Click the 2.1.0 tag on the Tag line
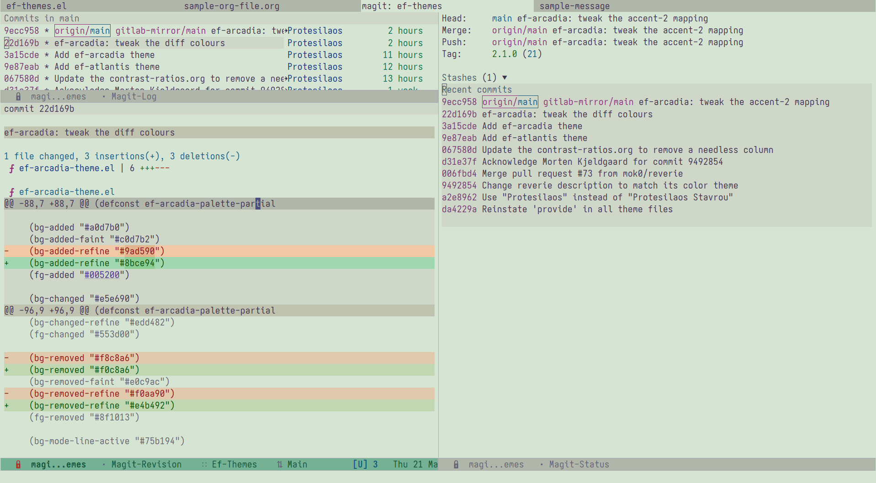Screen dimensions: 876x483 pyautogui.click(x=504, y=54)
